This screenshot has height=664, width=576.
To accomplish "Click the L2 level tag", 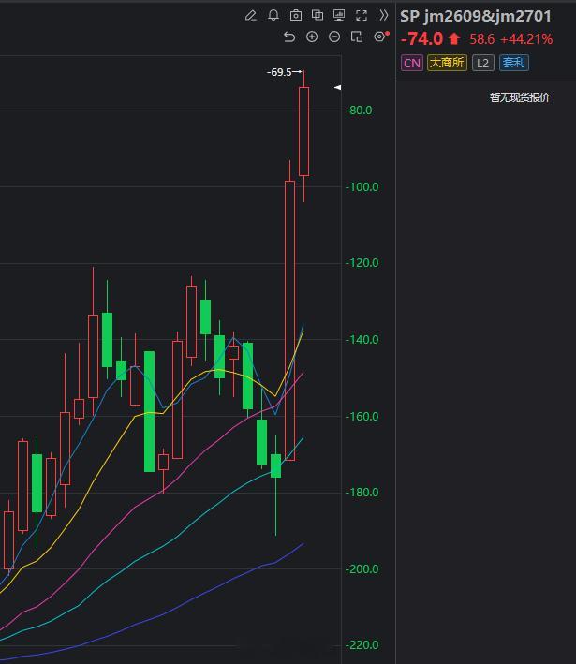I will (483, 63).
